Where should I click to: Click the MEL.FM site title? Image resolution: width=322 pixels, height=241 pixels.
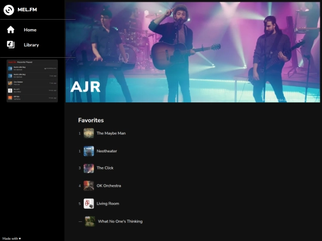(x=27, y=10)
